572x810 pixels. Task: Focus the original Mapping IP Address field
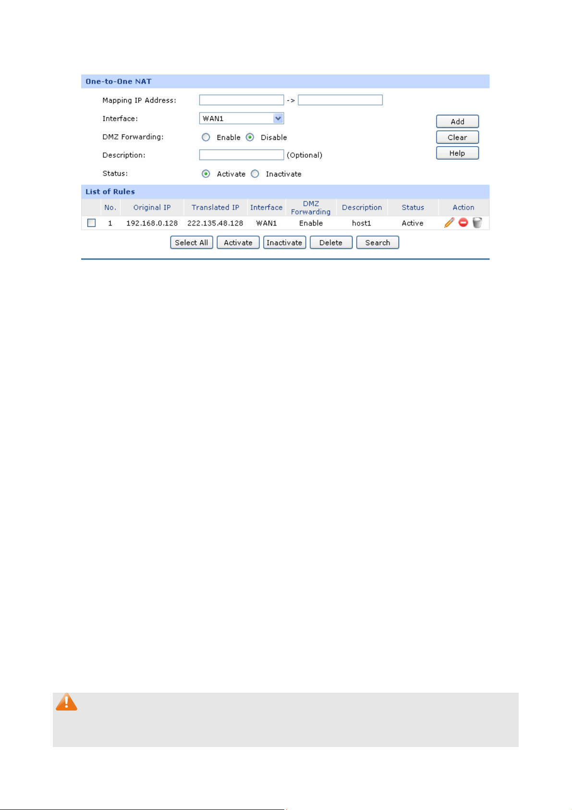click(241, 100)
